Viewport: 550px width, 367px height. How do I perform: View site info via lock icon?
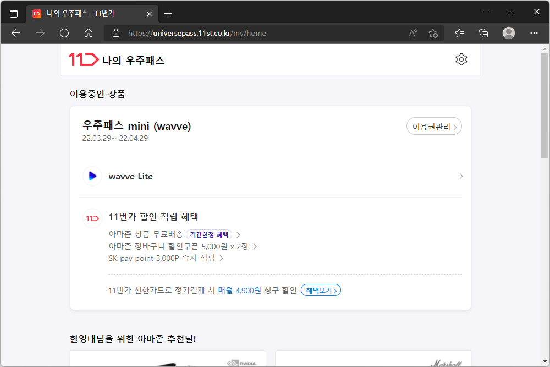tap(116, 33)
